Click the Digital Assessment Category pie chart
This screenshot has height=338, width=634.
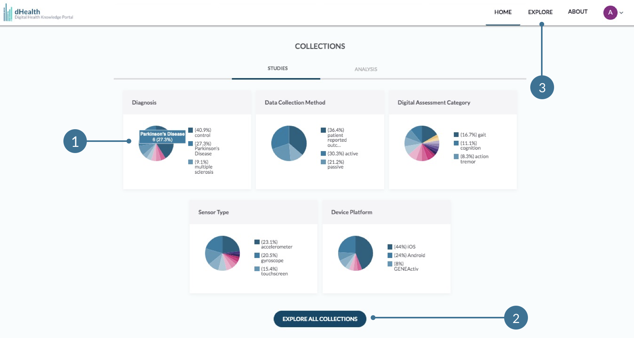(x=422, y=143)
